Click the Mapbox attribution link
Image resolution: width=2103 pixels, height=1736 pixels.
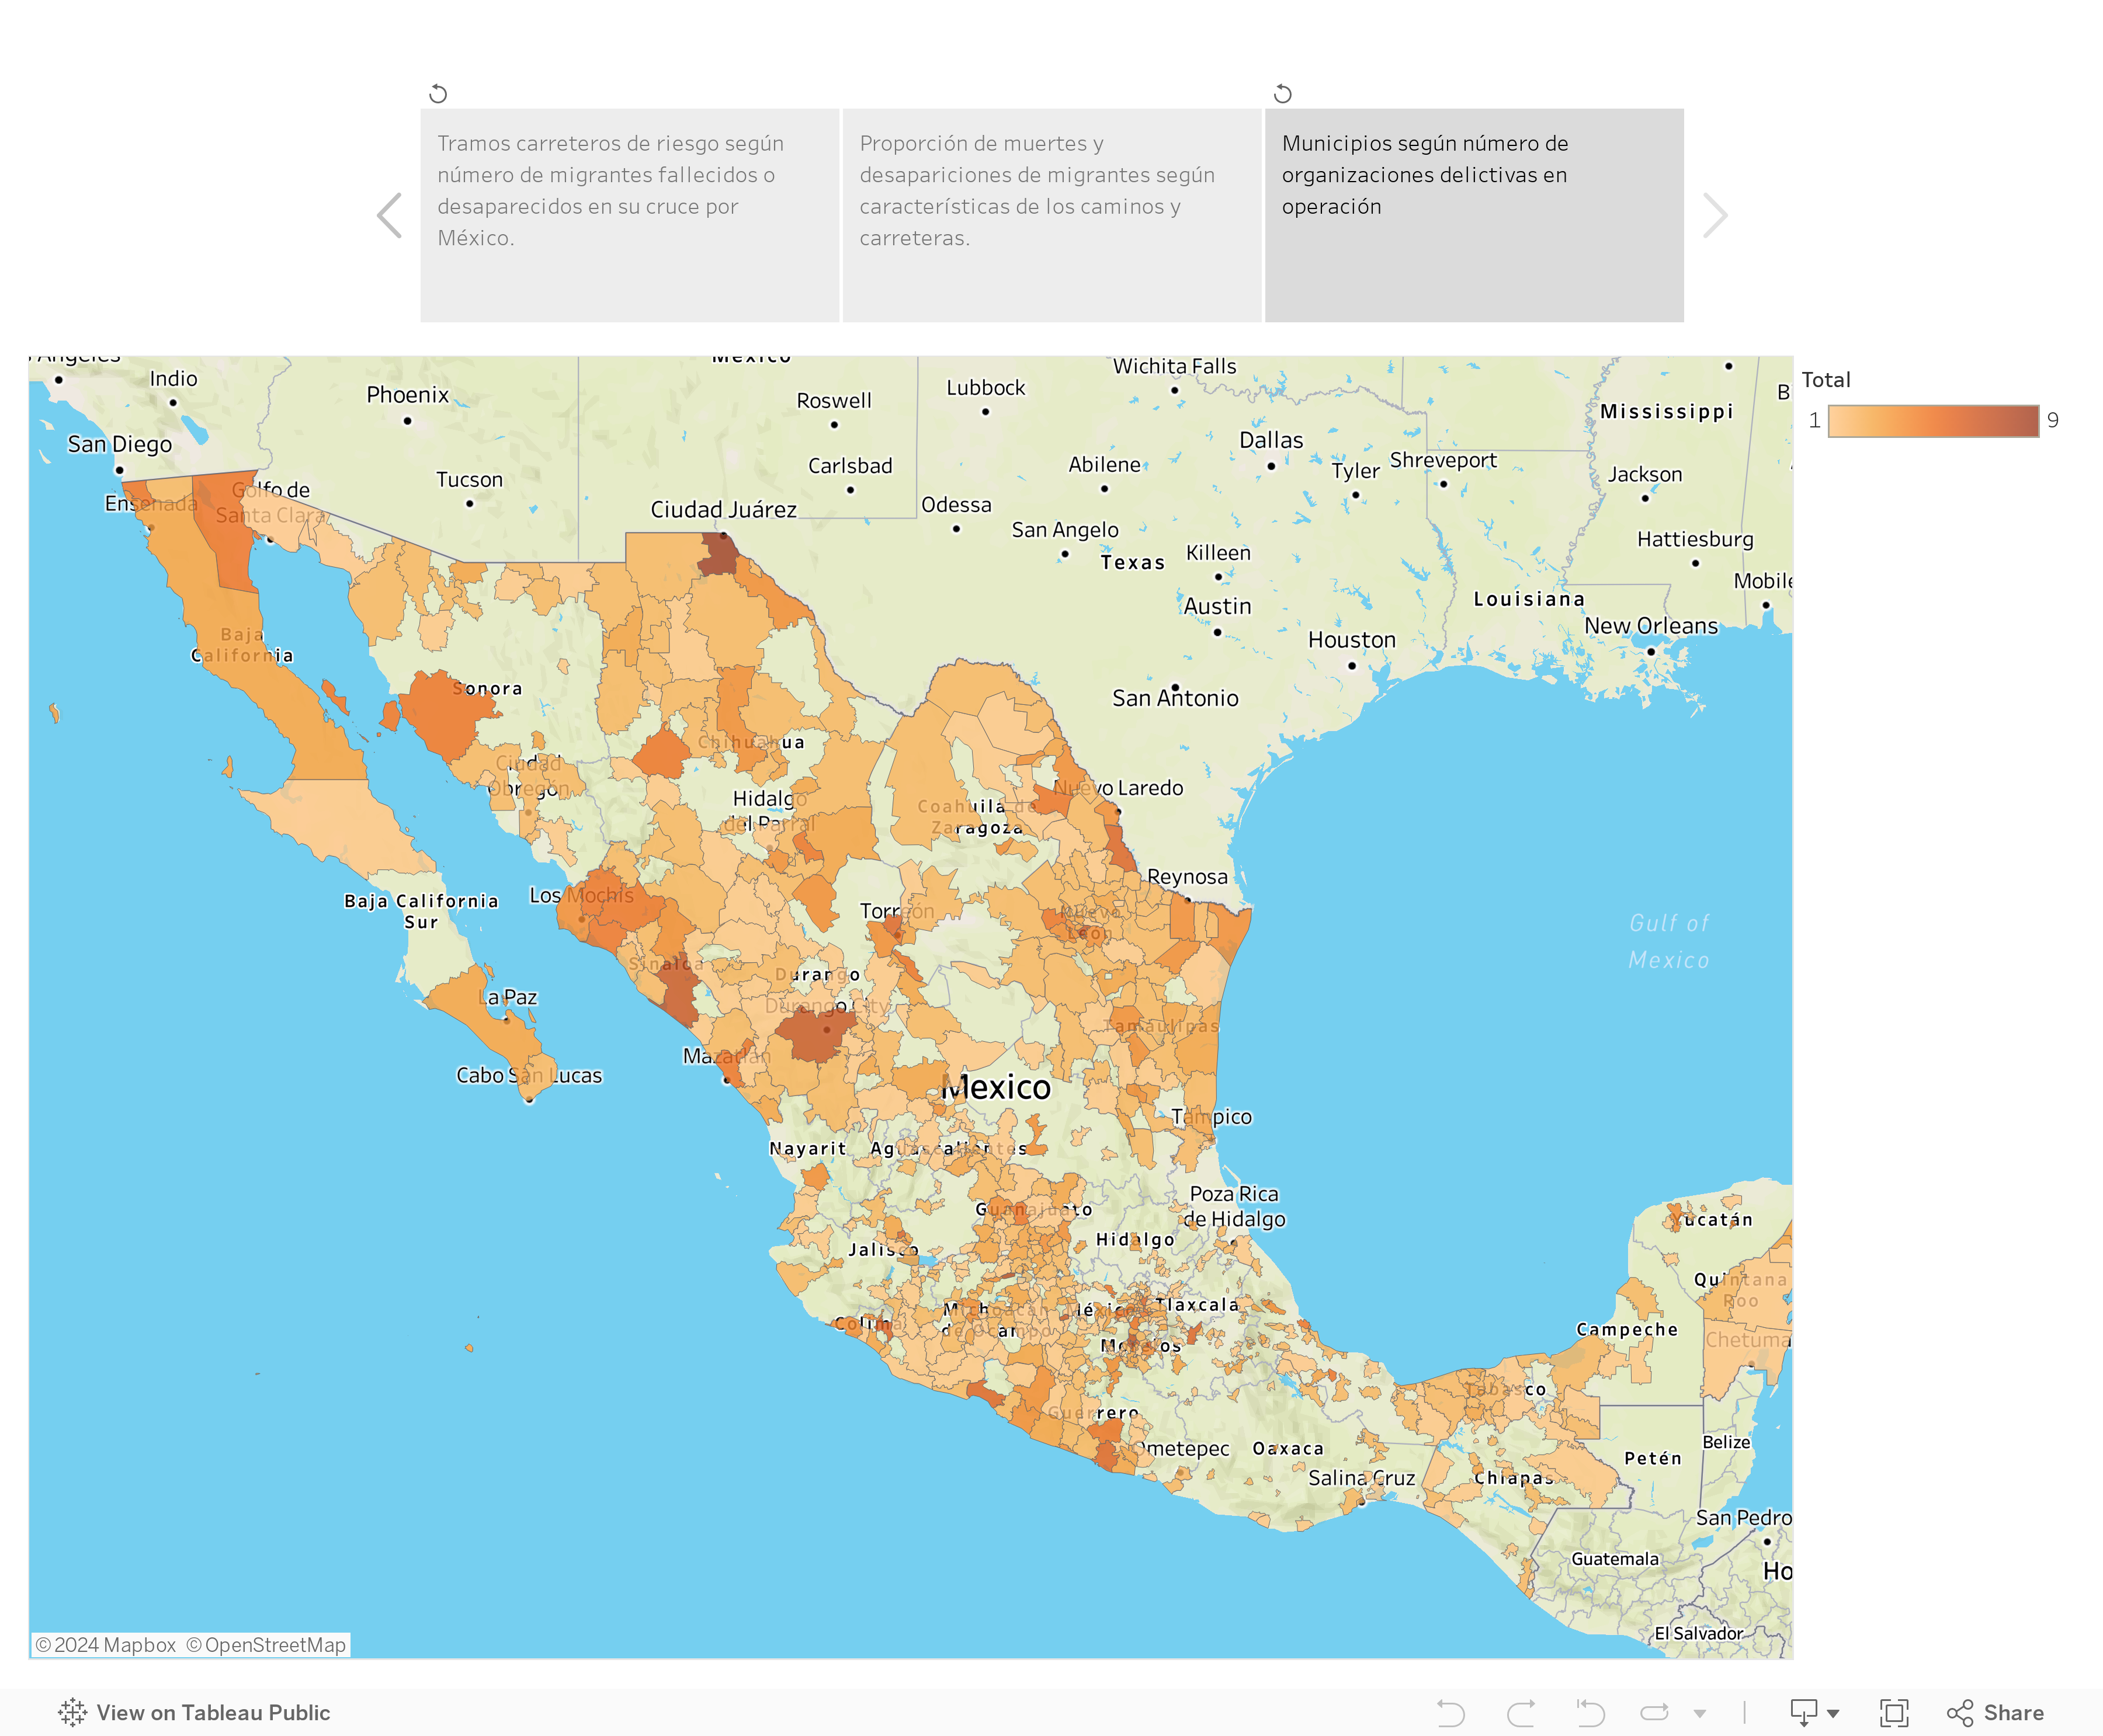pyautogui.click(x=105, y=1645)
